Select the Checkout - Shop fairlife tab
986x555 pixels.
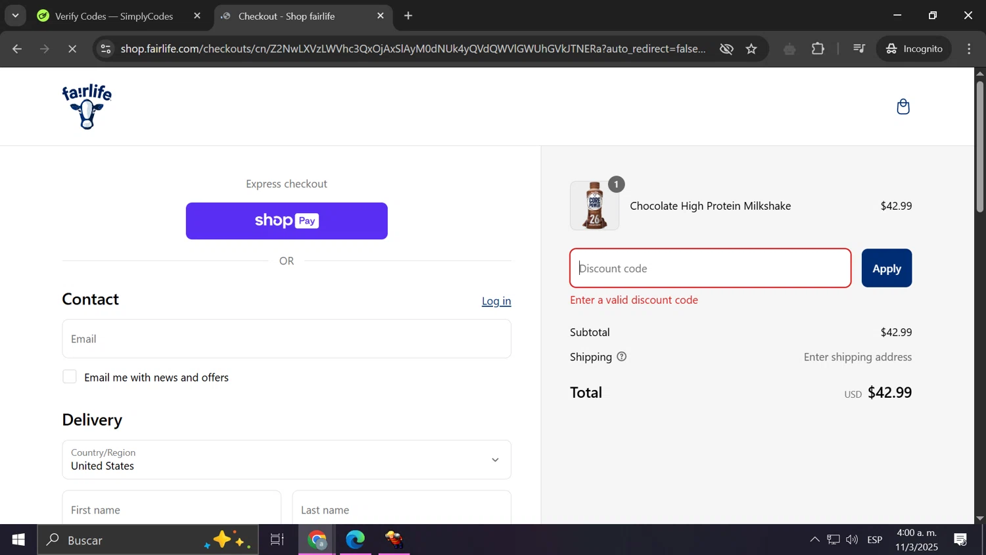tap(304, 16)
